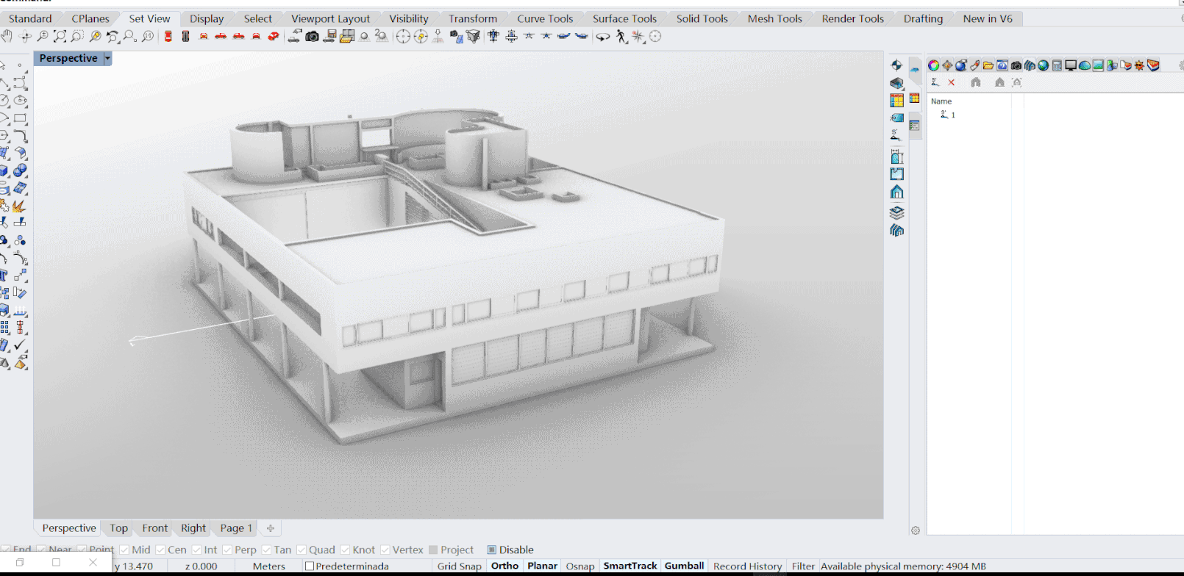Select the Rectangle tool in left sidebar
The width and height of the screenshot is (1184, 576).
(21, 118)
